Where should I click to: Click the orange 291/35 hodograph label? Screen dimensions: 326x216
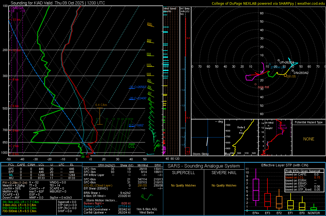tap(291, 76)
